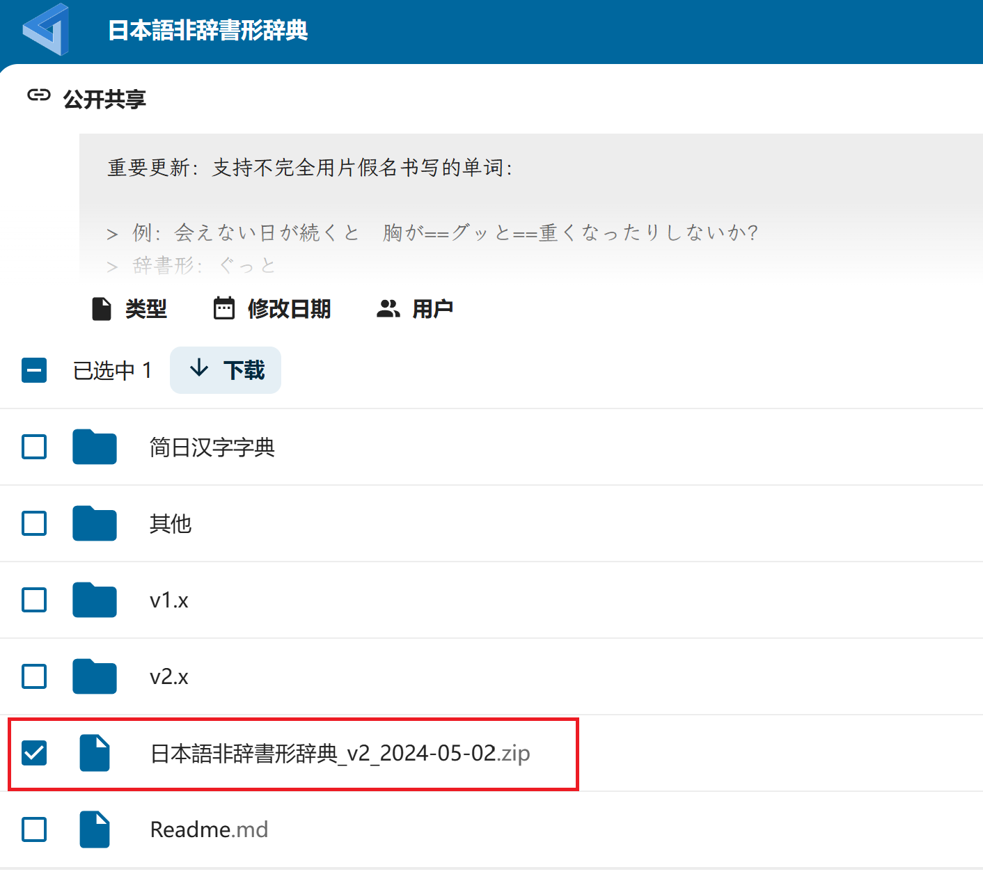Click the v2.x folder icon
This screenshot has height=874, width=983.
click(95, 676)
